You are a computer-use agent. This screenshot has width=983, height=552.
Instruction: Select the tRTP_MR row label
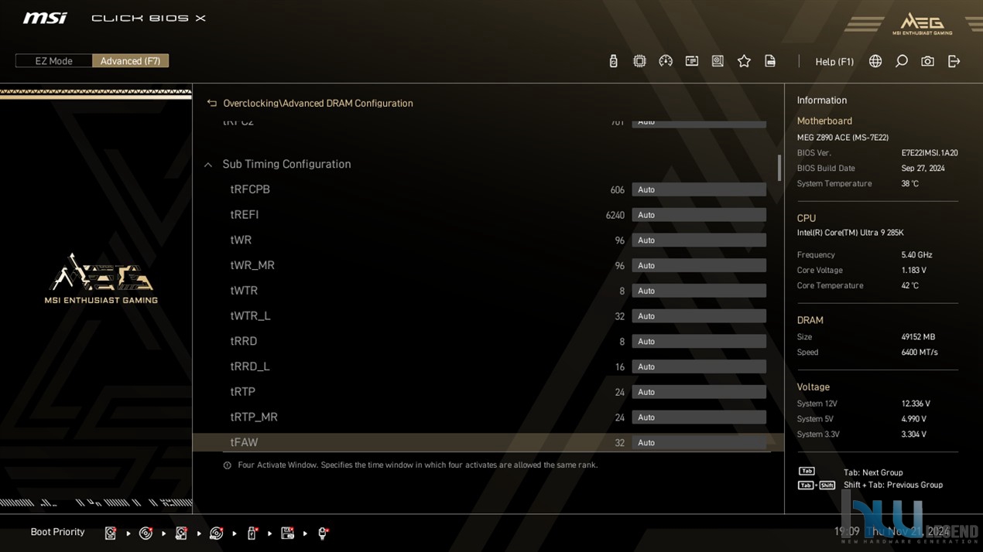pos(254,417)
